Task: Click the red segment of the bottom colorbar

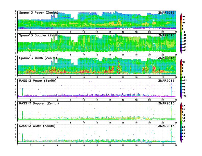Action: click(181, 107)
